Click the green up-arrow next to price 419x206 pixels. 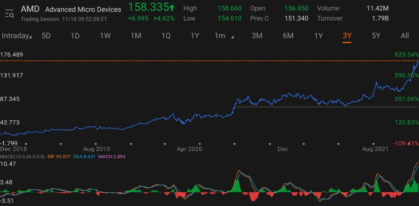172,8
